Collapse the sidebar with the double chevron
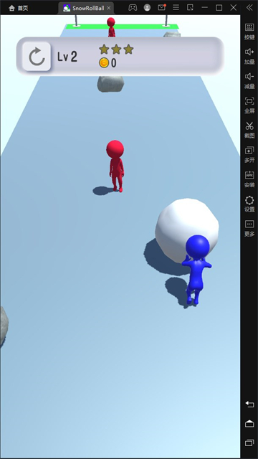This screenshot has height=459, width=258. [249, 8]
